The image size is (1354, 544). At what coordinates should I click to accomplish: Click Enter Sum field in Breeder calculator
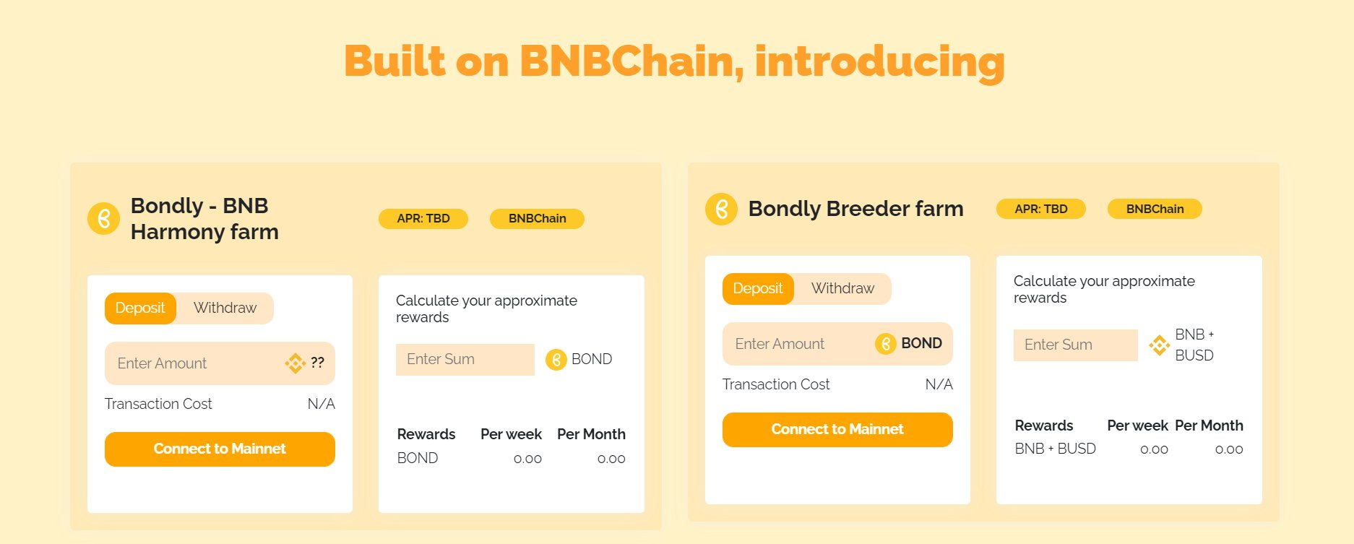click(1075, 345)
